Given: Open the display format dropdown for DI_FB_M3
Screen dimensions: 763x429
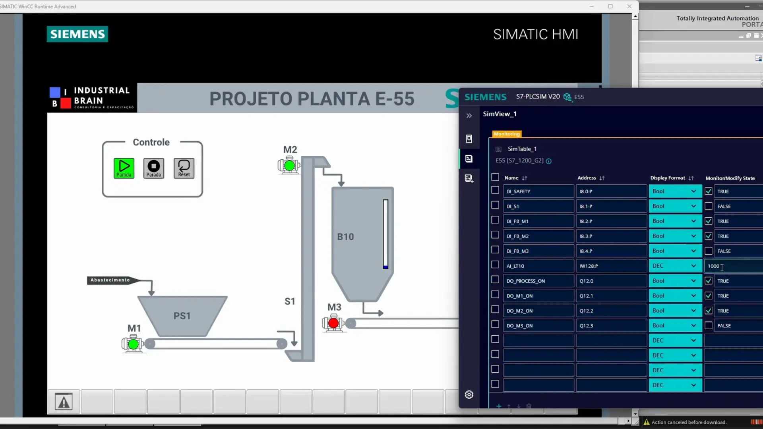Looking at the screenshot, I should pos(675,251).
